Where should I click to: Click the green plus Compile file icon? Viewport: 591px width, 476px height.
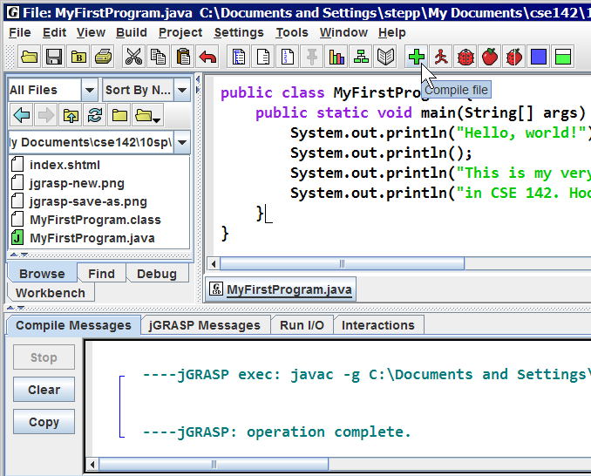pyautogui.click(x=417, y=58)
